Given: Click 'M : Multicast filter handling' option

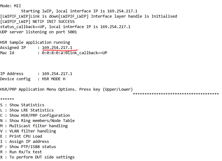Looking at the screenshot, I should pyautogui.click(x=34, y=126).
